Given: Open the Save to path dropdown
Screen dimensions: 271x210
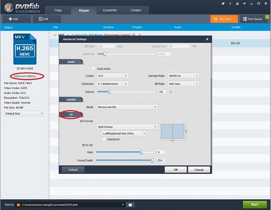Looking at the screenshot, I should tap(123, 205).
